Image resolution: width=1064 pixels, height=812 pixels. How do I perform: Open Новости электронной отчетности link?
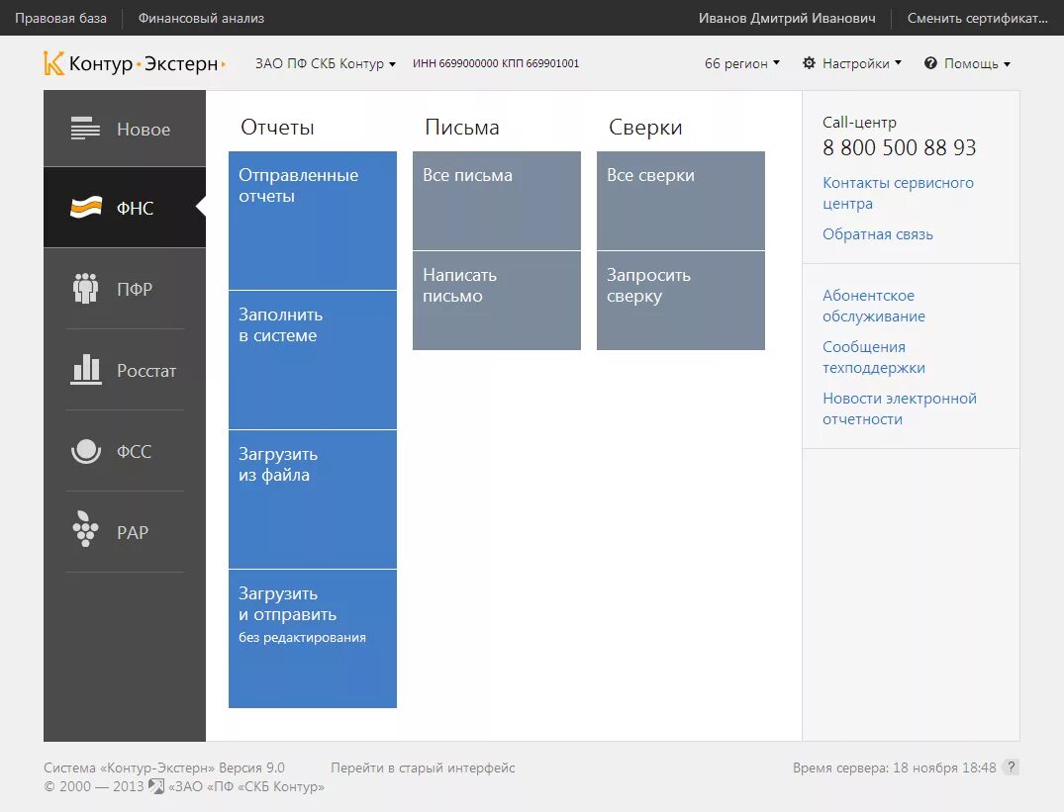900,408
